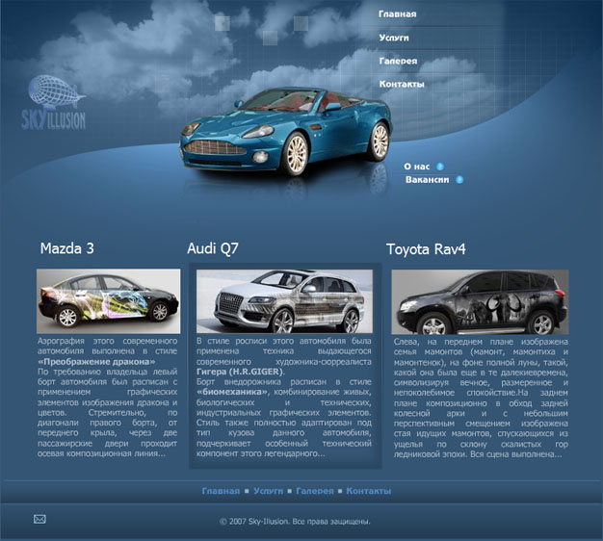Open the Mazda 3 heading
Image resolution: width=603 pixels, height=541 pixels.
[66, 248]
